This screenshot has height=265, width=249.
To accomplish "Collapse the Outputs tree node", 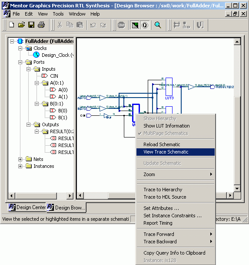I will click(x=28, y=124).
